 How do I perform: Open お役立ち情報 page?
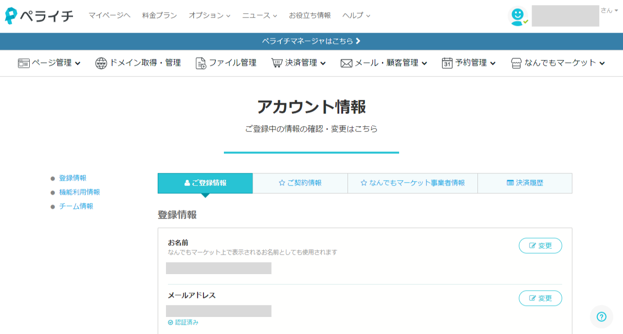point(310,16)
